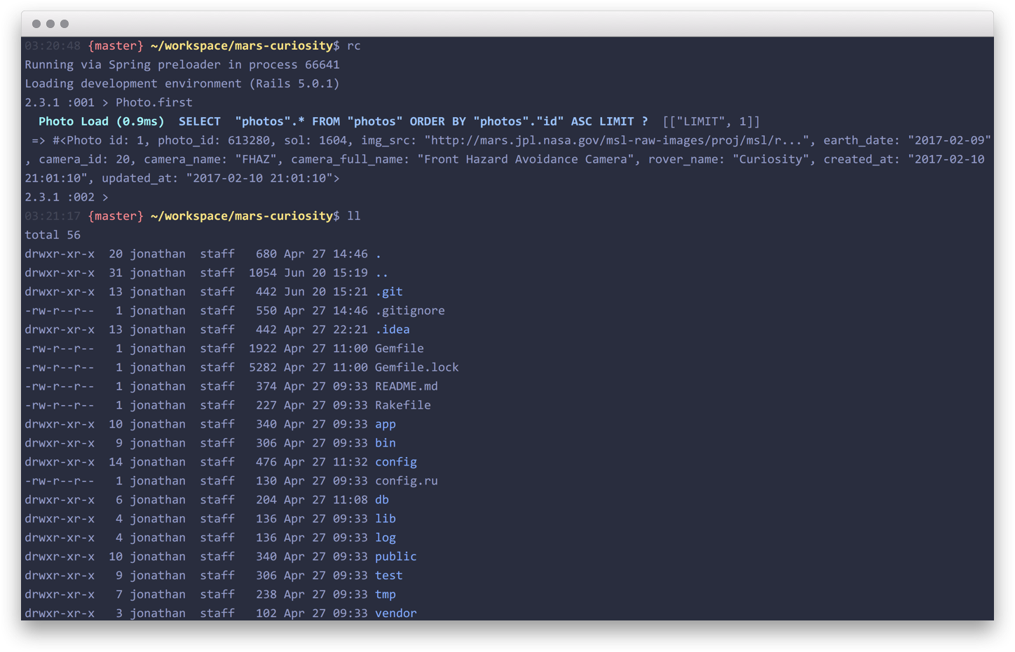
Task: Click the '.git' directory name
Action: coord(389,292)
